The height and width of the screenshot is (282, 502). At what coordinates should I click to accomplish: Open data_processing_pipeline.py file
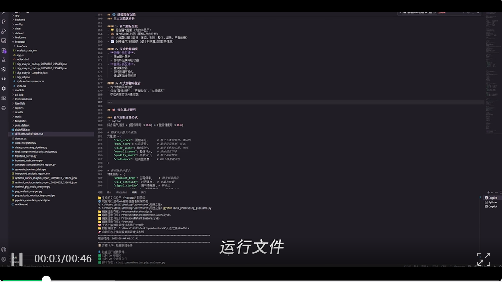(x=31, y=148)
